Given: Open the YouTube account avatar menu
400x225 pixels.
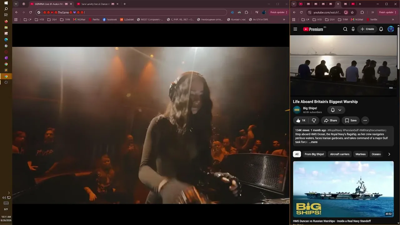Looking at the screenshot, I should tap(391, 29).
